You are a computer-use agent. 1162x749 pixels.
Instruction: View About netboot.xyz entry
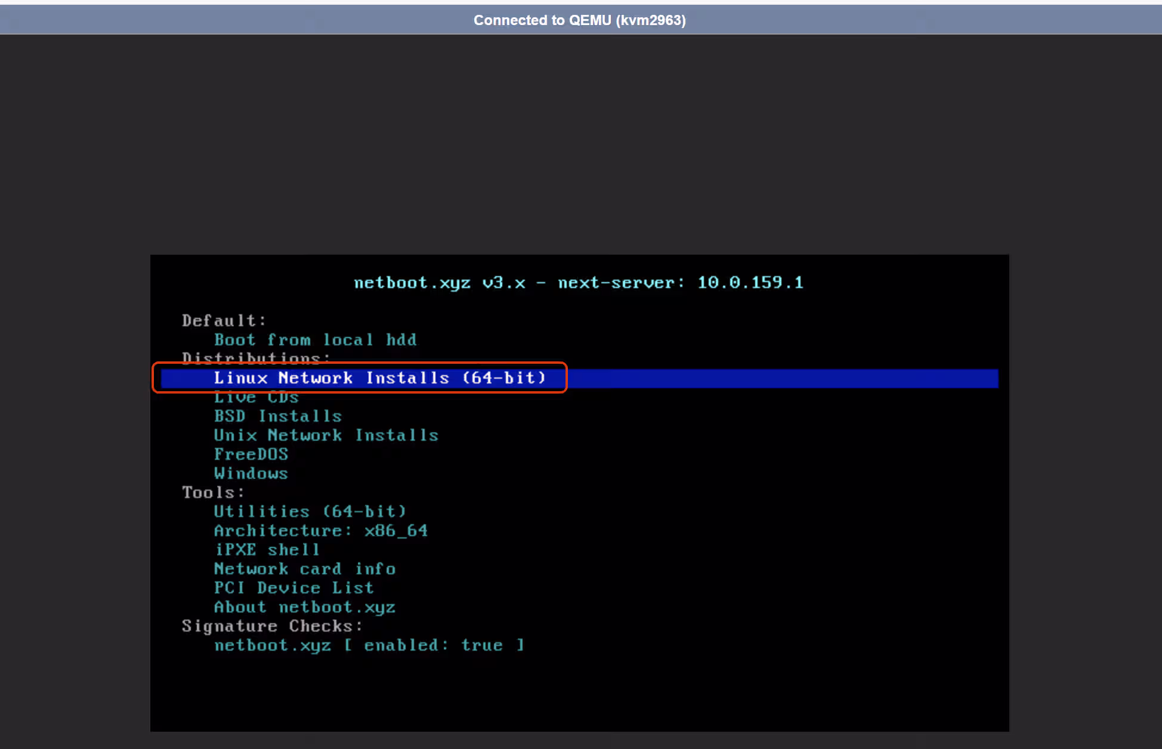(x=304, y=607)
